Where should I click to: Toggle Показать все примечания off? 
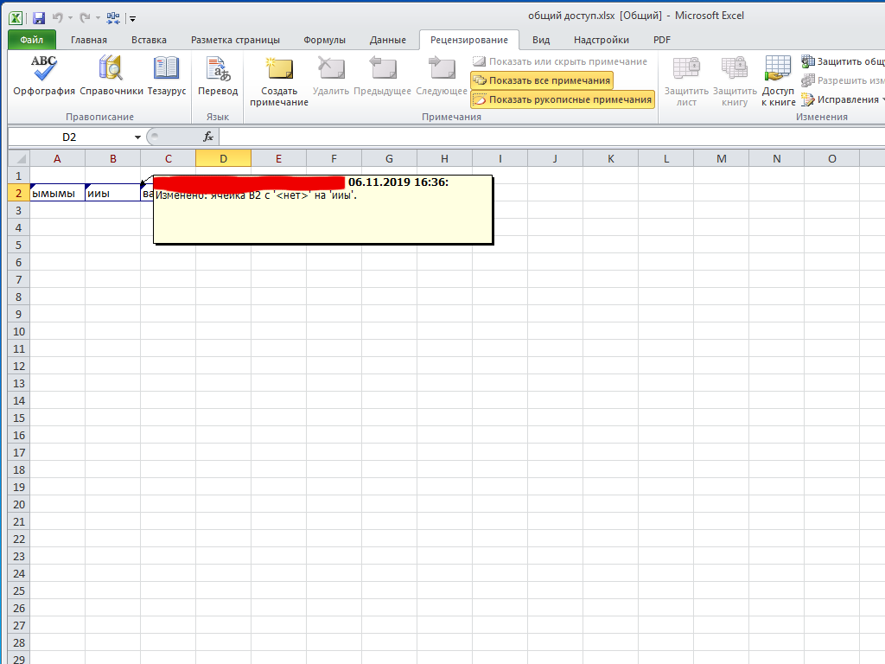[542, 80]
